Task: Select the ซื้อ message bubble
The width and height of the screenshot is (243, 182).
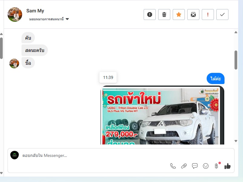Action: 28,63
